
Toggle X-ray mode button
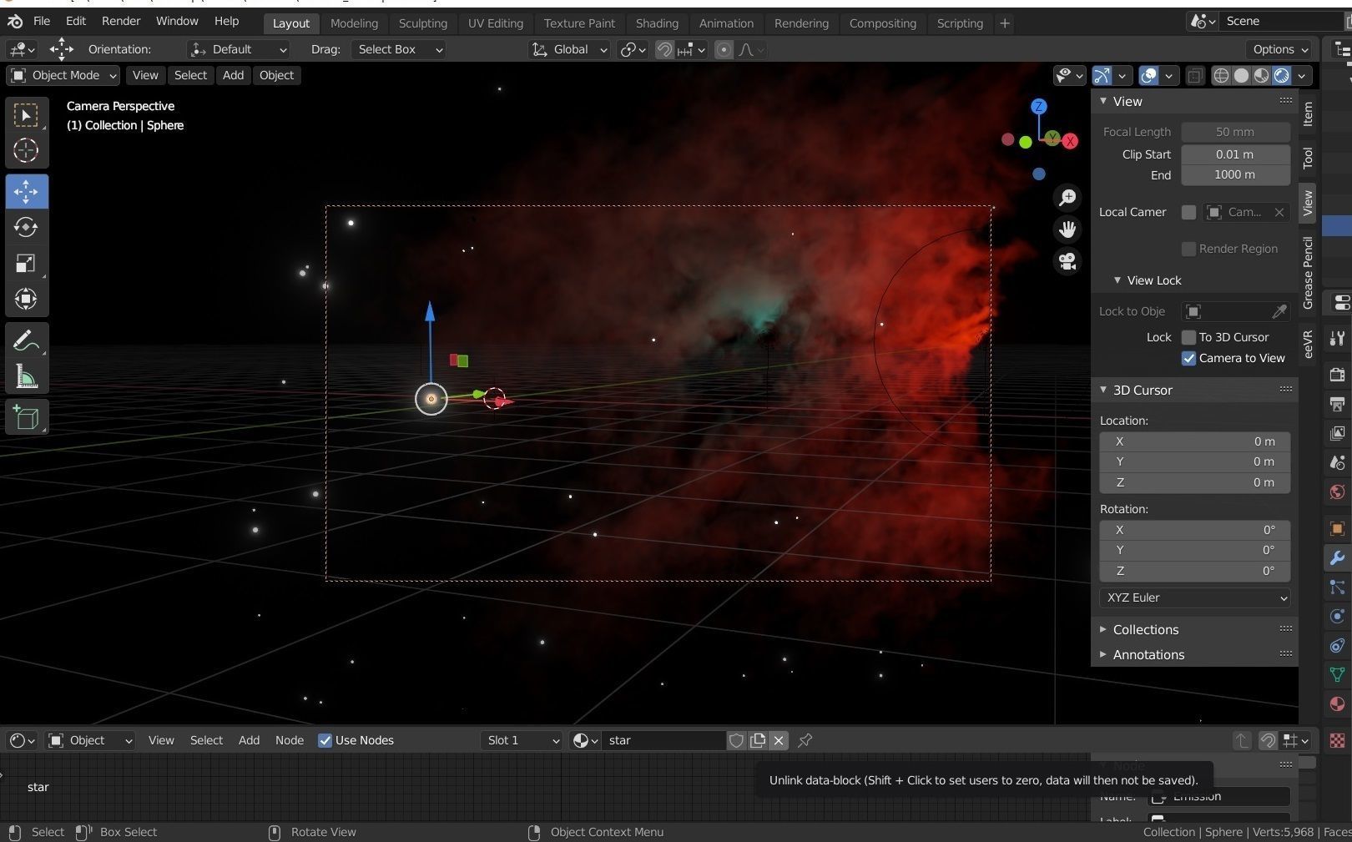click(x=1195, y=76)
